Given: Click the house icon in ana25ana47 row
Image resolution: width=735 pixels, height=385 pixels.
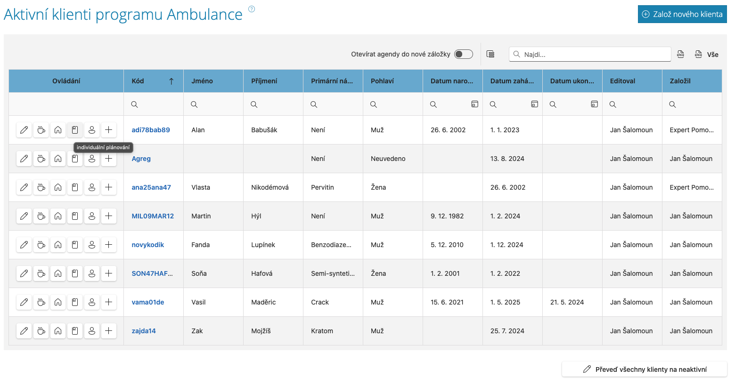Looking at the screenshot, I should [x=58, y=187].
